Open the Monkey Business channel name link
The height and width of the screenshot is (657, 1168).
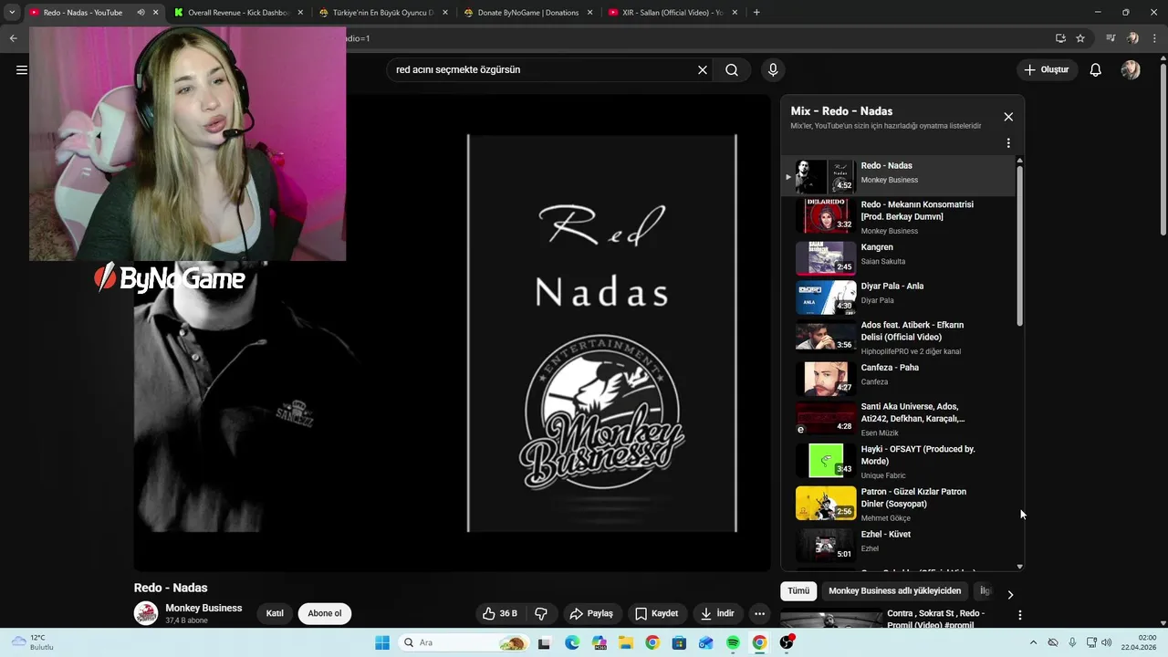pos(203,609)
